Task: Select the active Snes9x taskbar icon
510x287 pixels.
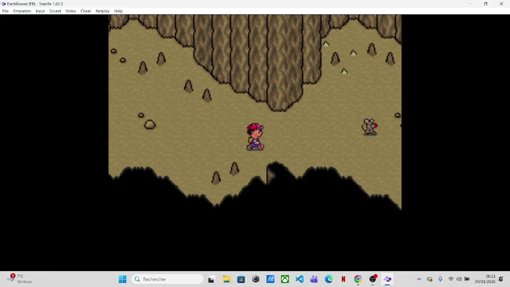Action: pyautogui.click(x=387, y=279)
